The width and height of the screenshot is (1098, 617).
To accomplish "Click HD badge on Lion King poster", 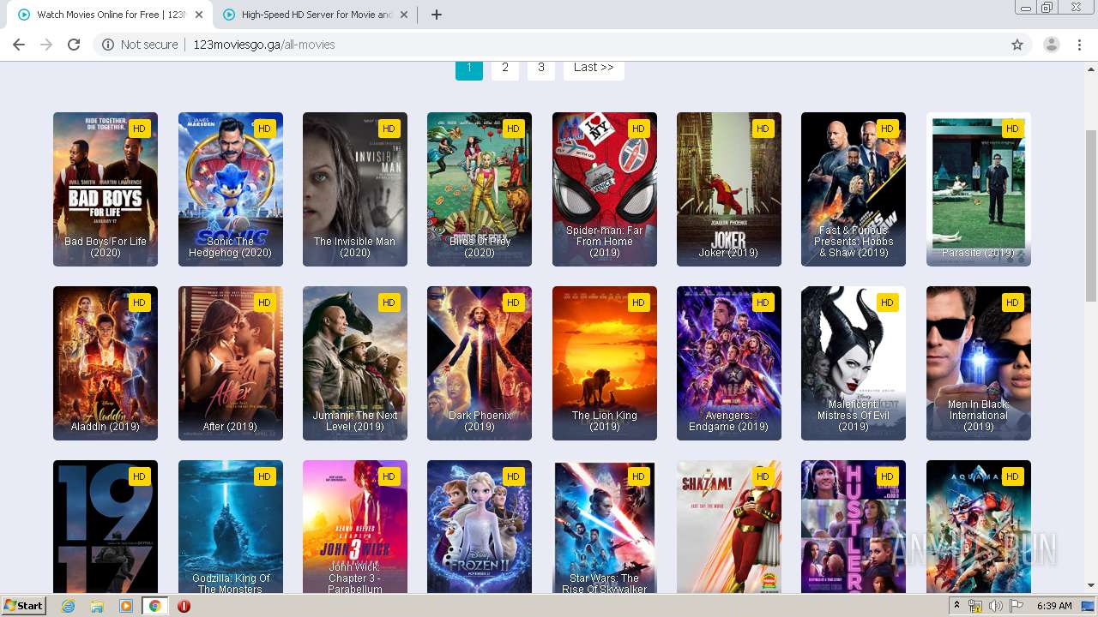I will [638, 303].
